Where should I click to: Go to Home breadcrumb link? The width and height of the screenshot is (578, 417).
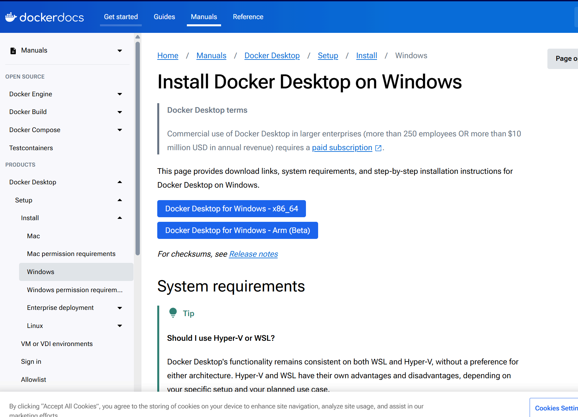(x=168, y=56)
